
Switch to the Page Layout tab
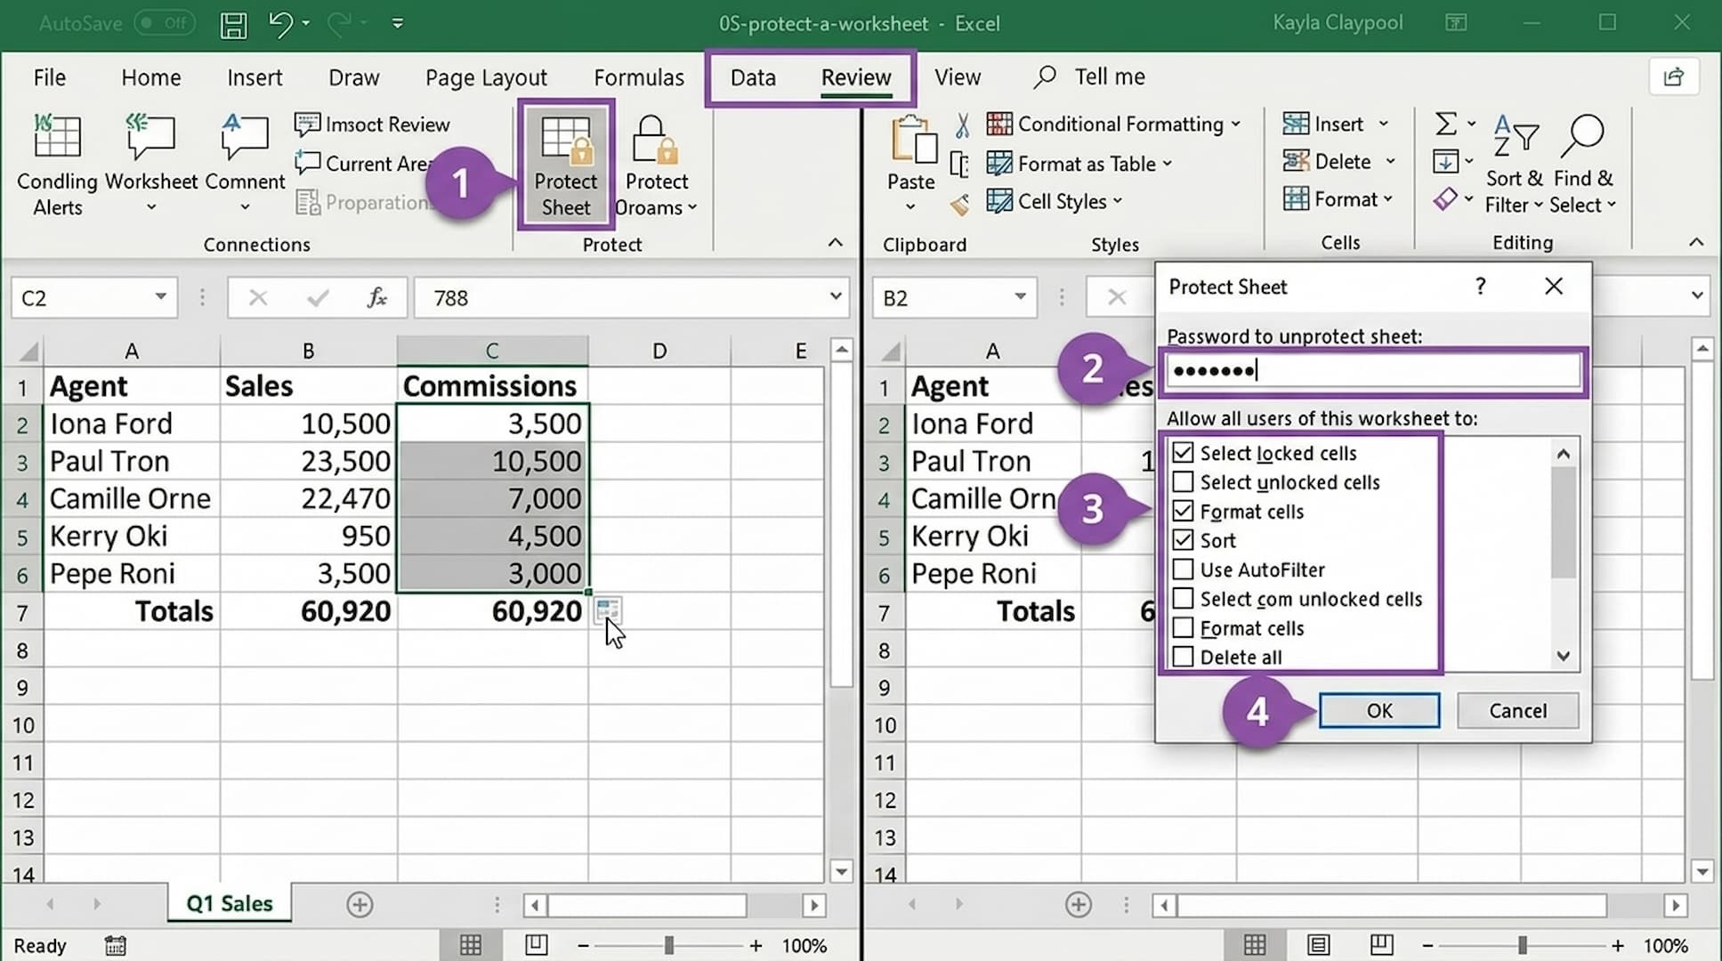[x=486, y=78]
